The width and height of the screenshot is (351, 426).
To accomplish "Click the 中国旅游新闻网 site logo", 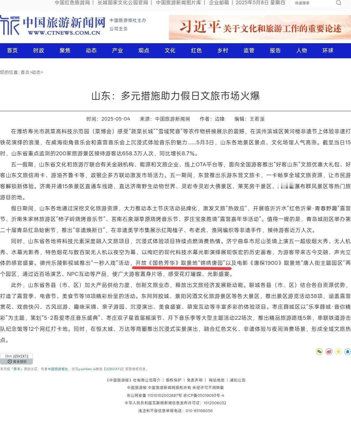I will (53, 25).
